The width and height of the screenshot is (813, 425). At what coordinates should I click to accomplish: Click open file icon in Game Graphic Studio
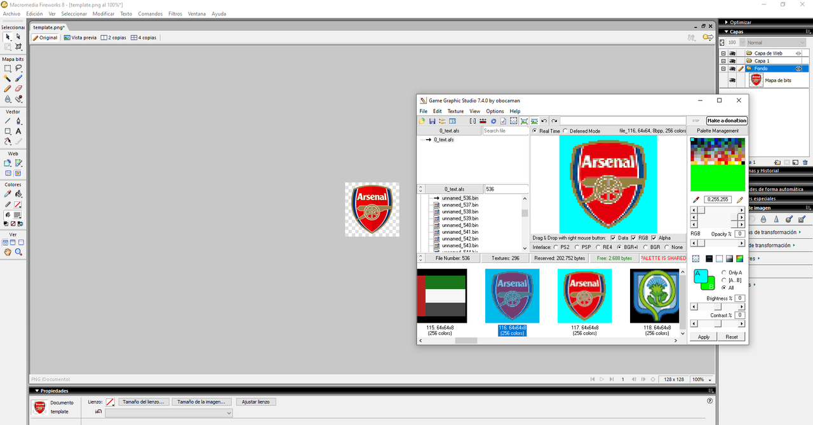[422, 121]
